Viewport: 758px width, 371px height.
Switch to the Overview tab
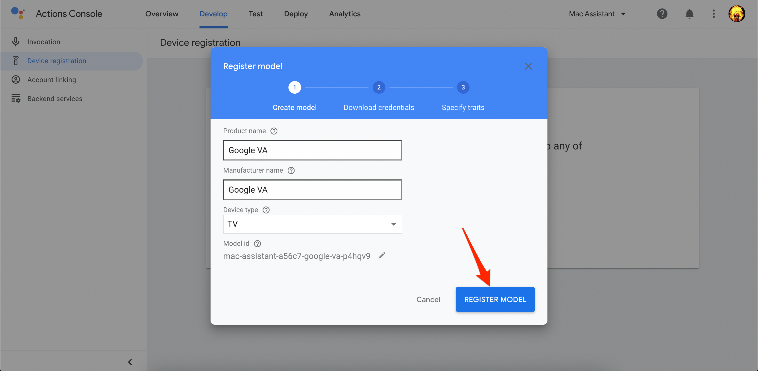[162, 14]
